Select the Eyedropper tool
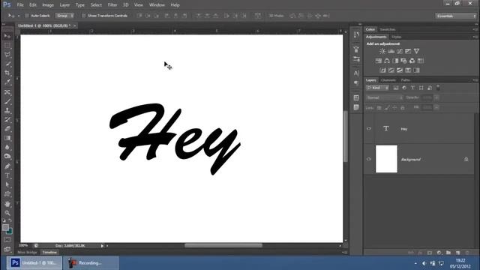 [7, 82]
